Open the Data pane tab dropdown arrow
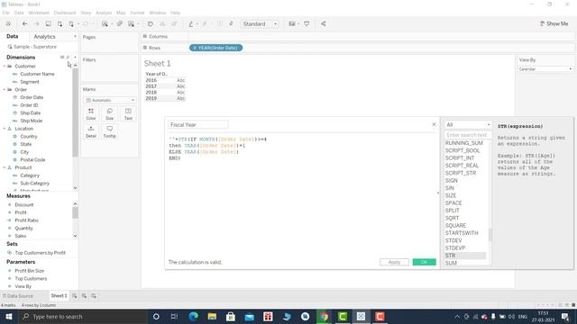The image size is (577, 324). click(75, 37)
